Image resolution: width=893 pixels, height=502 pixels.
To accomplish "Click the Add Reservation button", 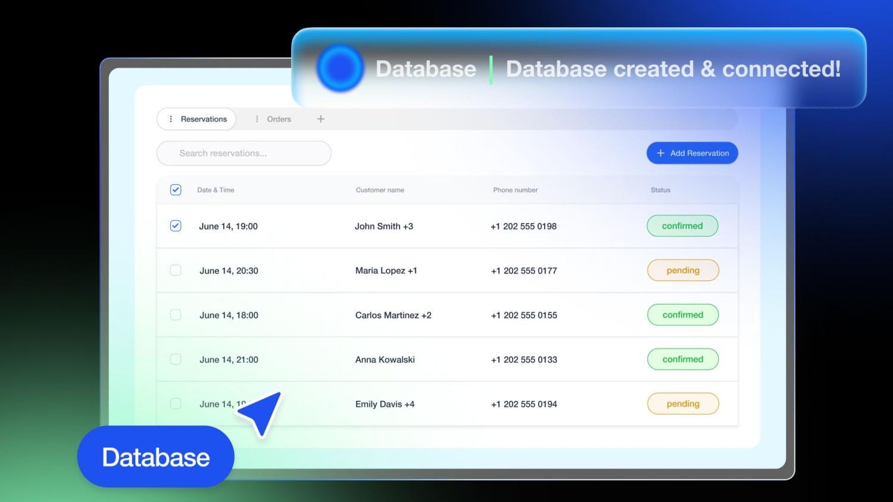I will coord(692,153).
